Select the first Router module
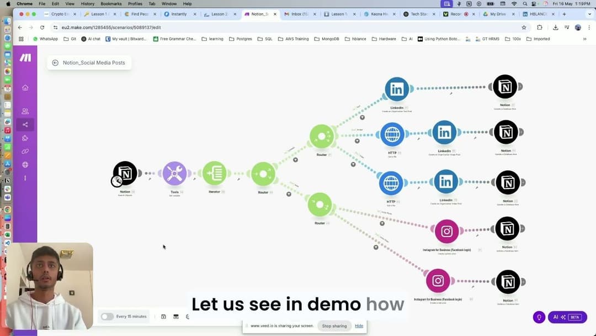Image resolution: width=596 pixels, height=336 pixels. click(263, 174)
